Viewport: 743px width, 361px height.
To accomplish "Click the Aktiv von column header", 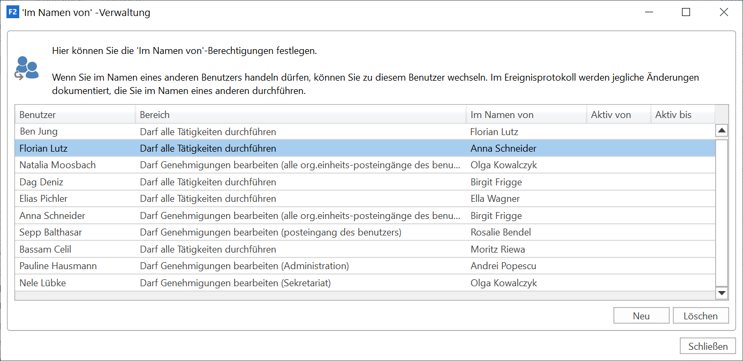I will 618,115.
